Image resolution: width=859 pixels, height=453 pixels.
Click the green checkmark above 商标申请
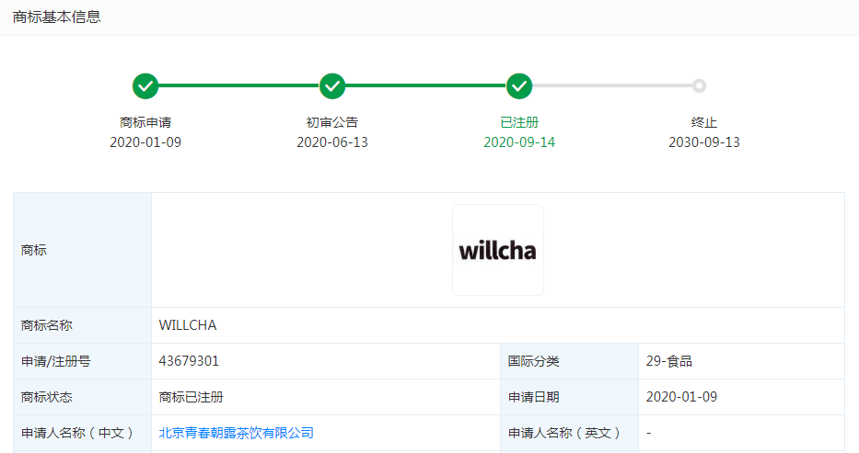pyautogui.click(x=145, y=86)
